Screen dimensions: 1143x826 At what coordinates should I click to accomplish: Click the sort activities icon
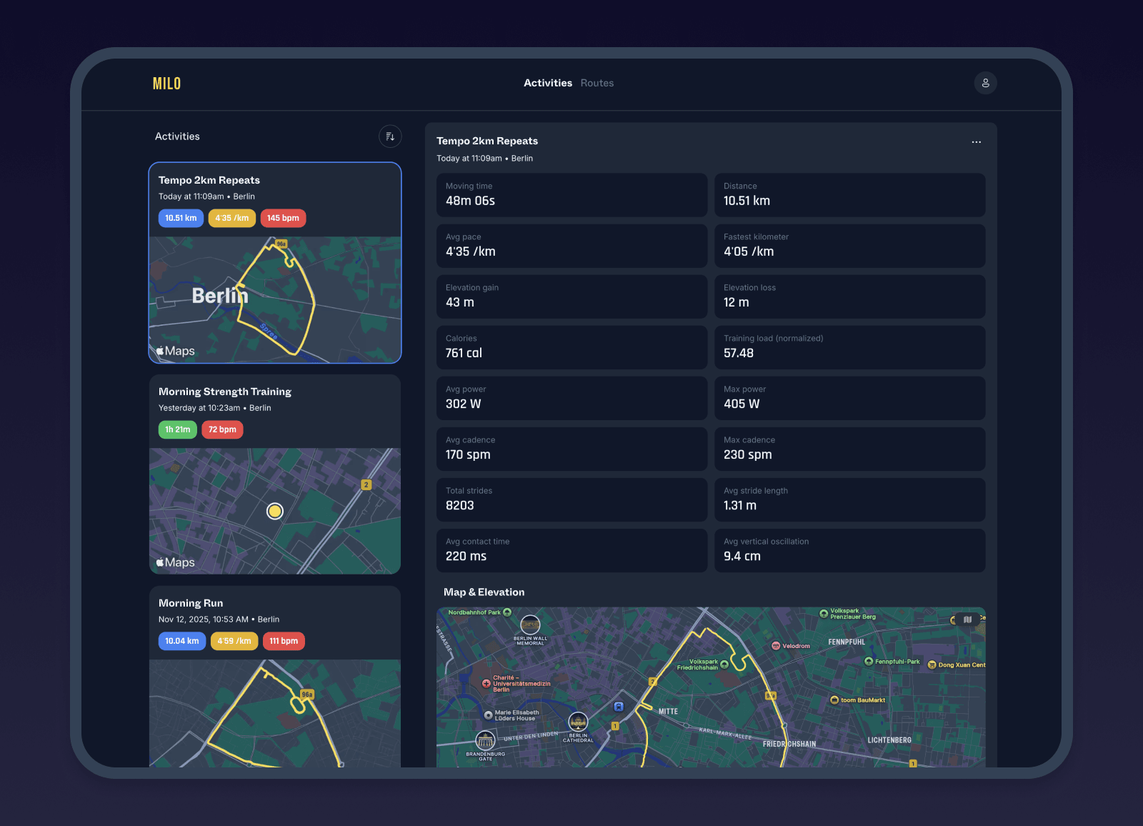390,136
